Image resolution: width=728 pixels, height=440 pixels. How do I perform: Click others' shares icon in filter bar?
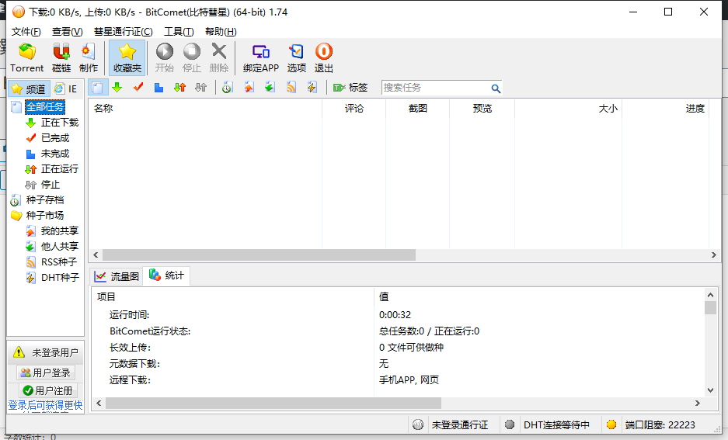click(x=270, y=87)
